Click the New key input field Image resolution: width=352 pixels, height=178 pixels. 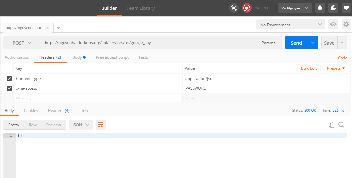(98, 98)
